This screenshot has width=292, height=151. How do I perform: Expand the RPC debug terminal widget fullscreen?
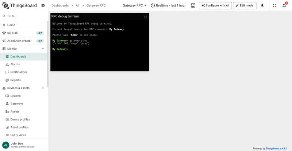146,17
